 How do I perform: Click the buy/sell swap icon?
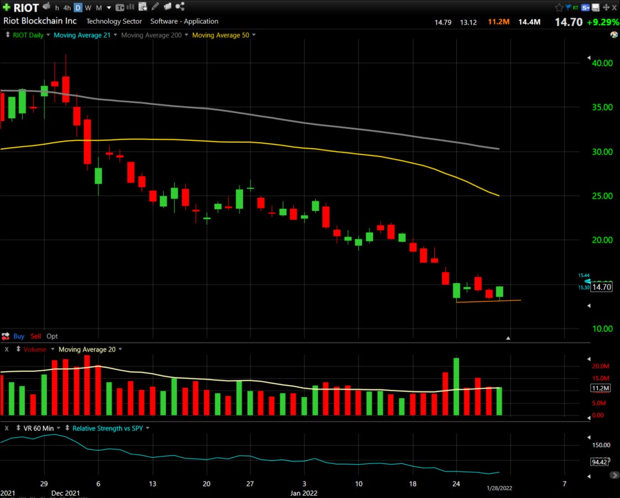pos(6,337)
